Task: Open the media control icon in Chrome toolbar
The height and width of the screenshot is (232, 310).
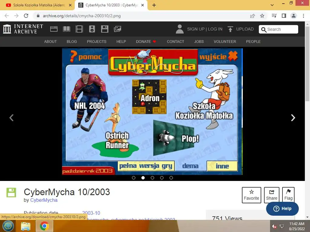Action: pos(274,16)
